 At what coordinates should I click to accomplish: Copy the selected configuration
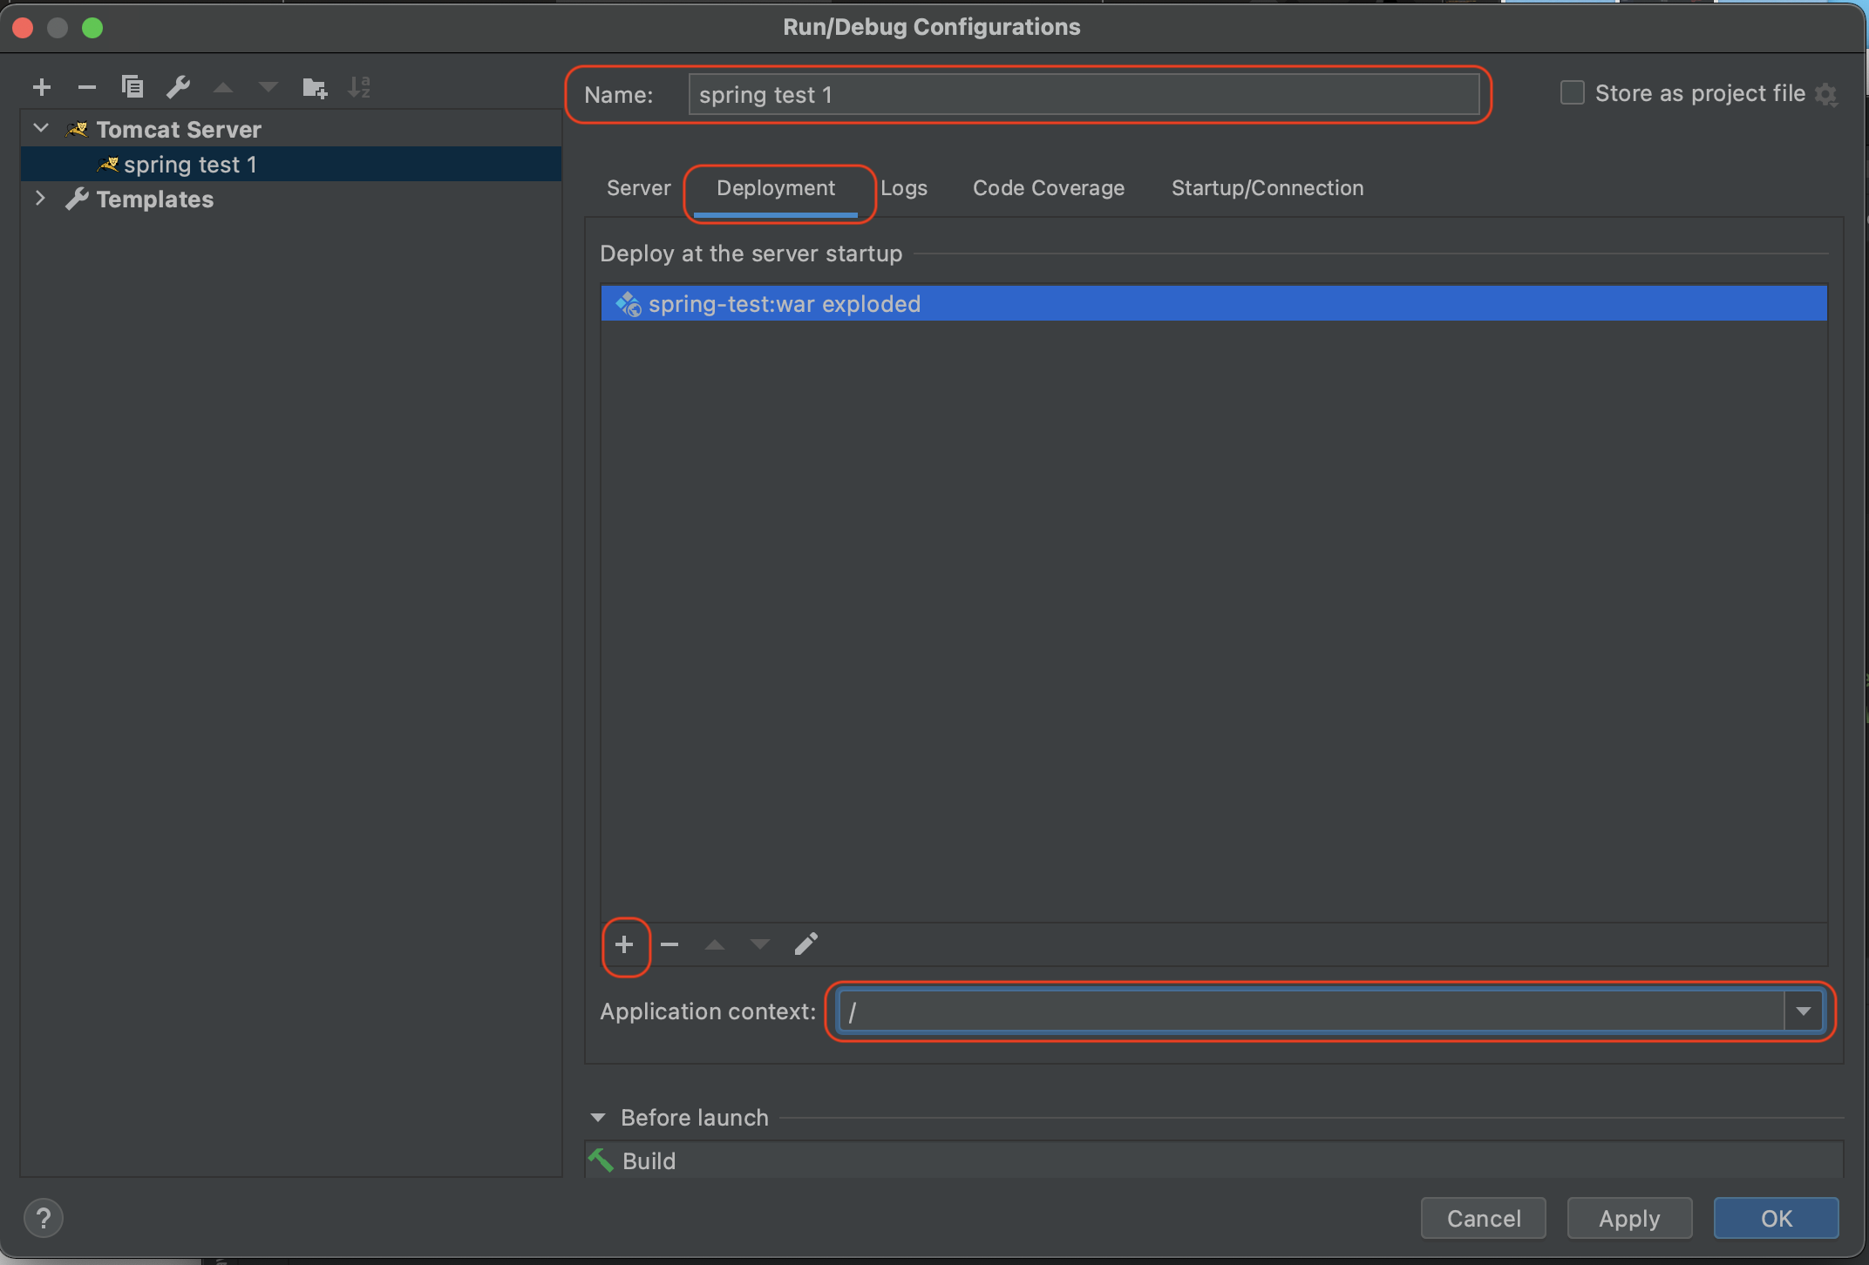pos(133,87)
